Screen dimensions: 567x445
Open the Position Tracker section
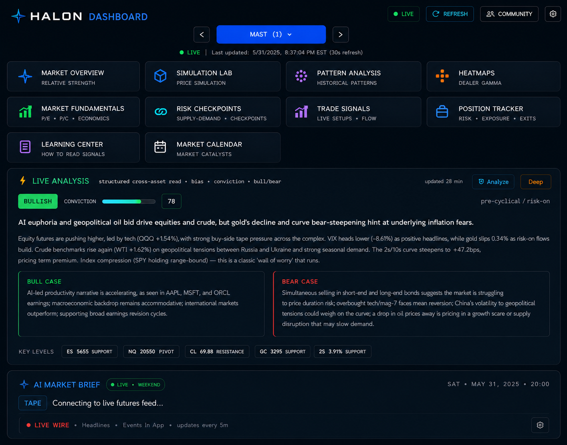[493, 112]
